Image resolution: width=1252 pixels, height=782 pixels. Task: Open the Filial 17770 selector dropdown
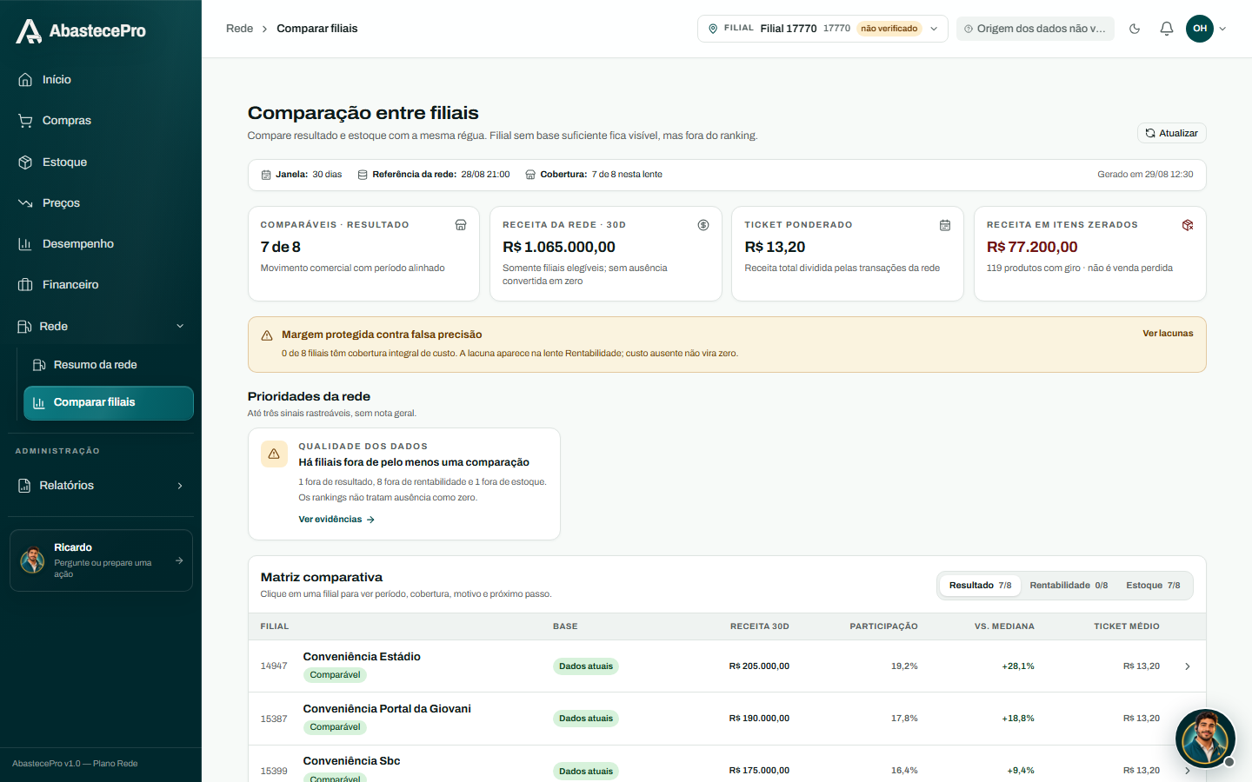(x=822, y=29)
